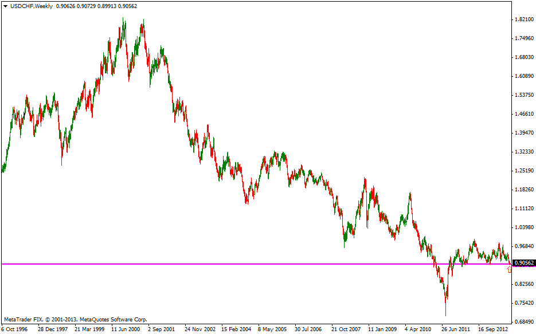
Task: Click the small orange arrow marker at the right edge
Action: tap(509, 269)
